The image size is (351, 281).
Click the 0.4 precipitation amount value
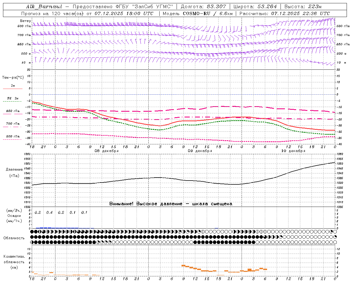pyautogui.click(x=49, y=213)
